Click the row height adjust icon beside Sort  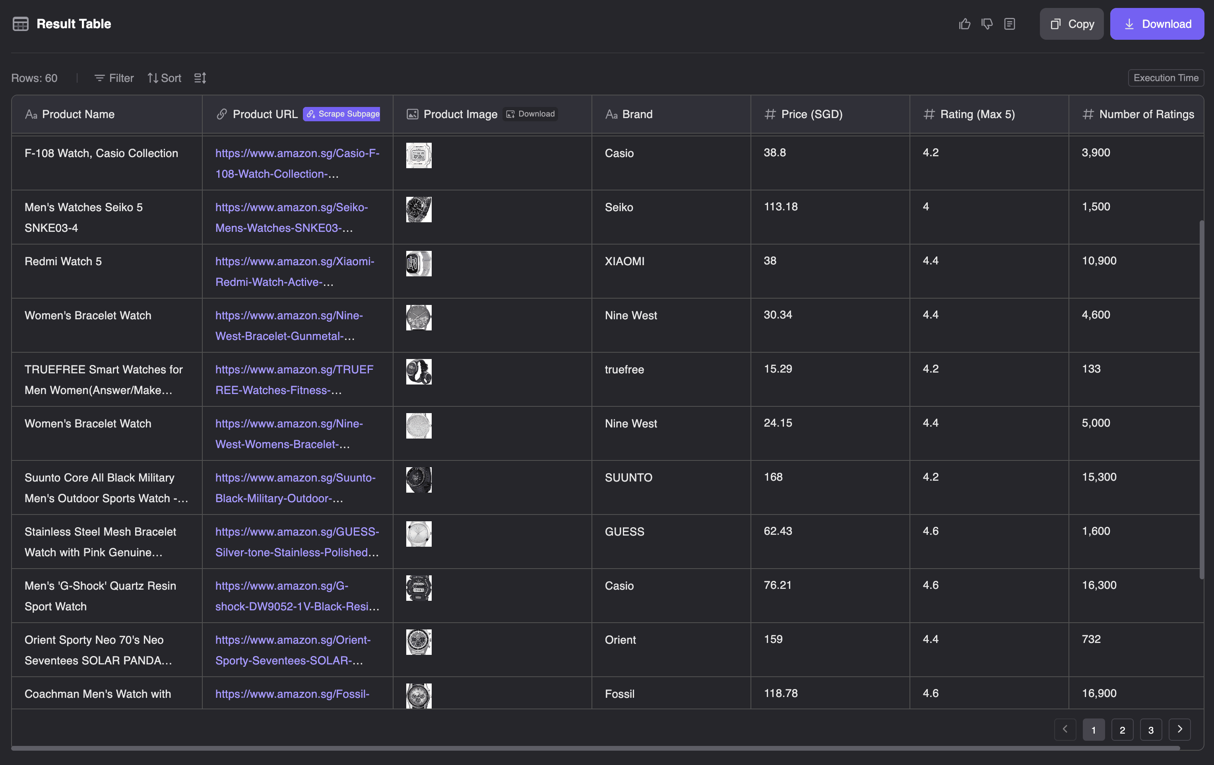click(200, 78)
